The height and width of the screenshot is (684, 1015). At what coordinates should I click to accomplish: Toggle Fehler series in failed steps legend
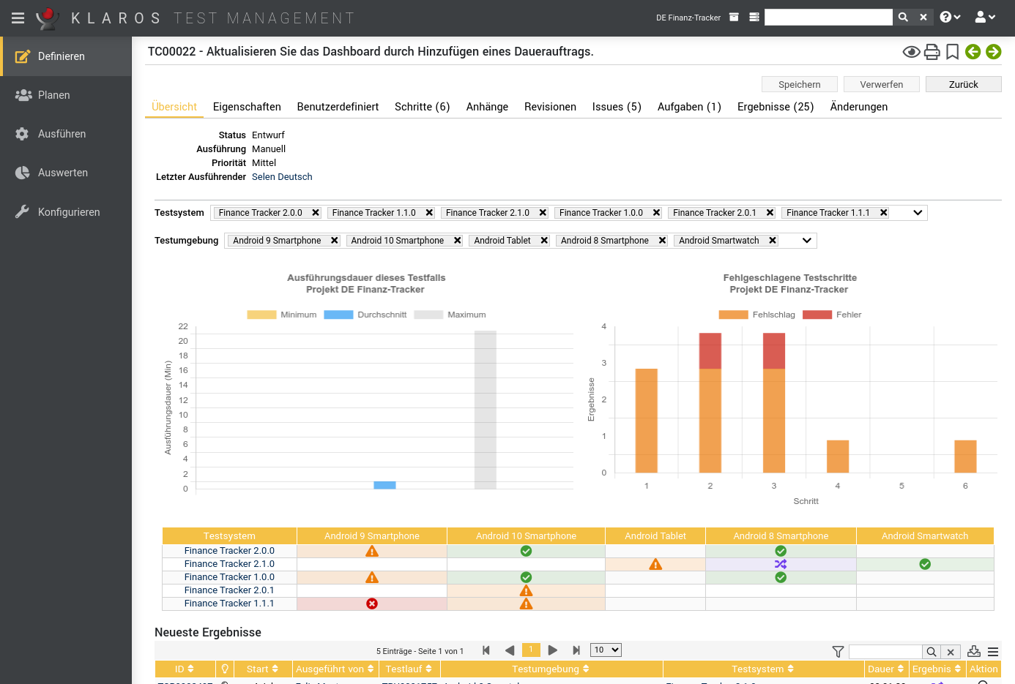coord(833,315)
